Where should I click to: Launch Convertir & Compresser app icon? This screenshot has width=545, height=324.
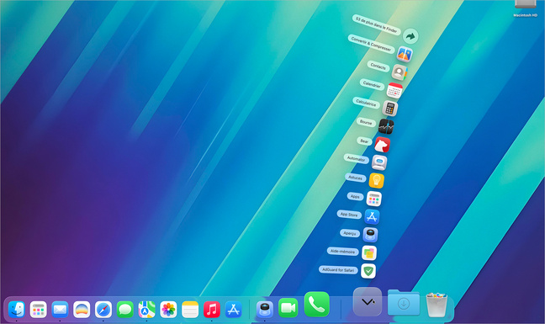405,54
